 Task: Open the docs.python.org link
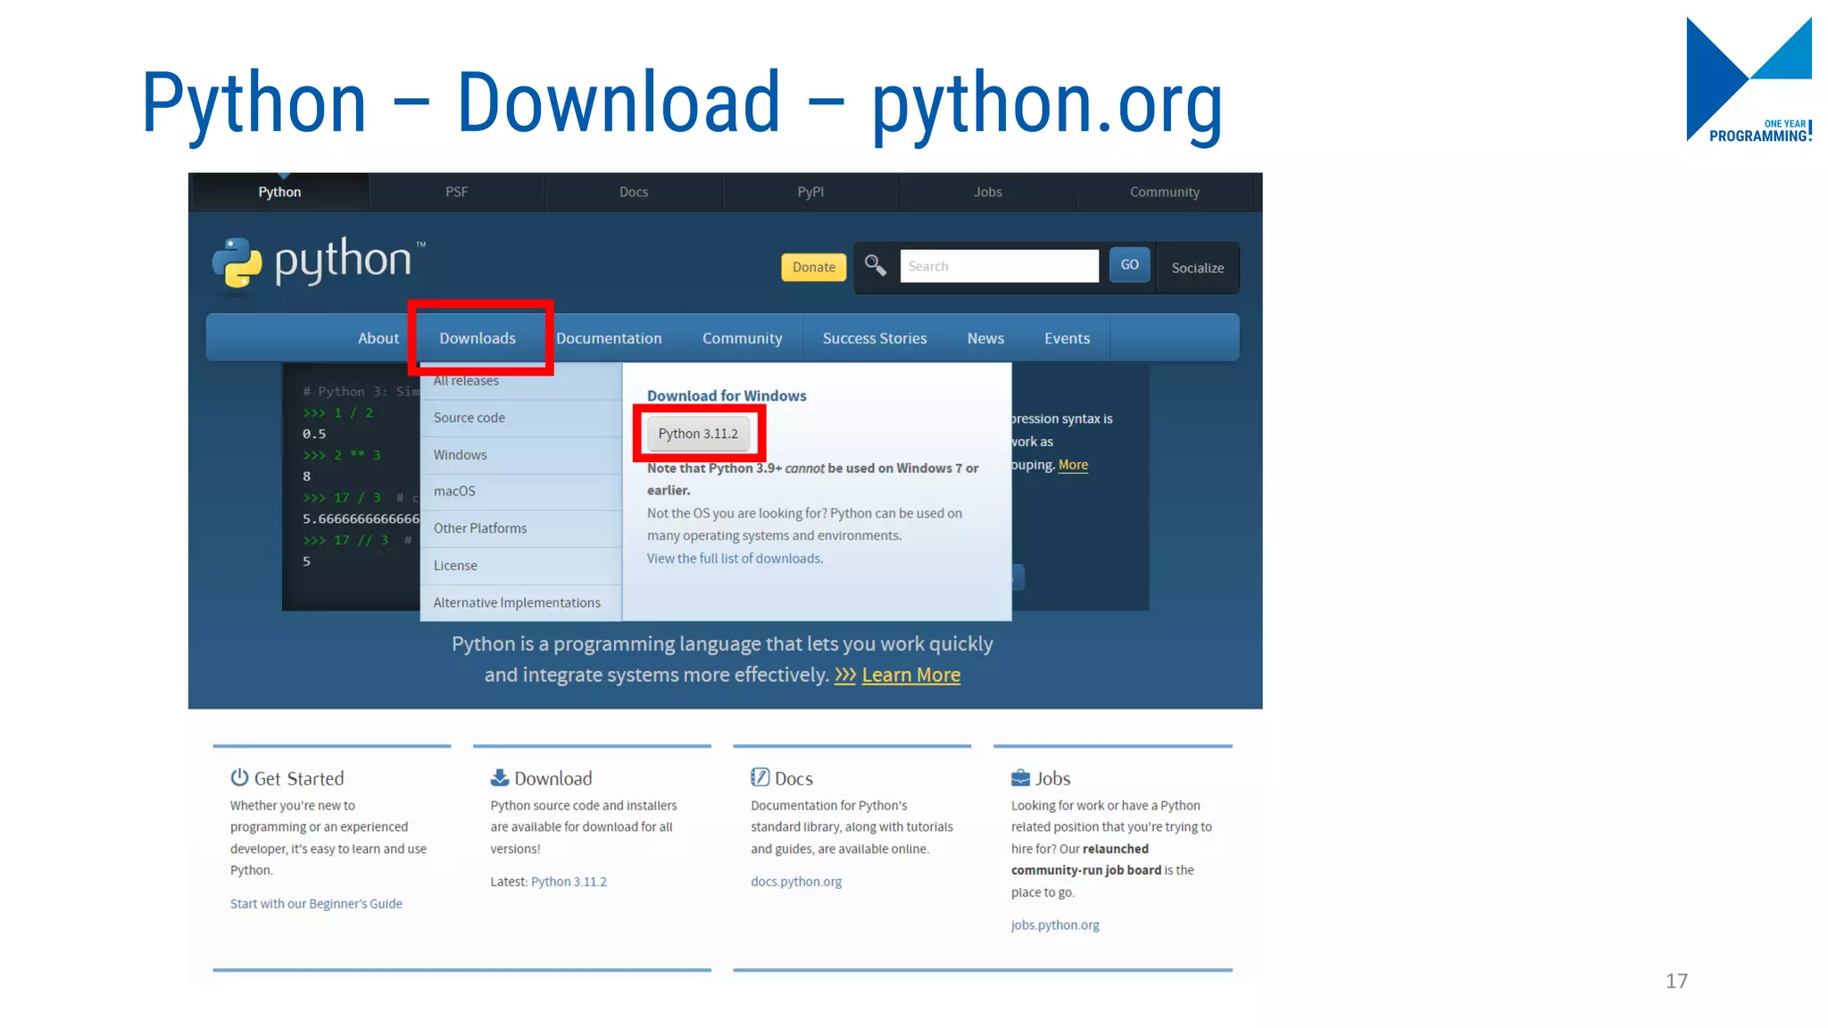(x=796, y=882)
